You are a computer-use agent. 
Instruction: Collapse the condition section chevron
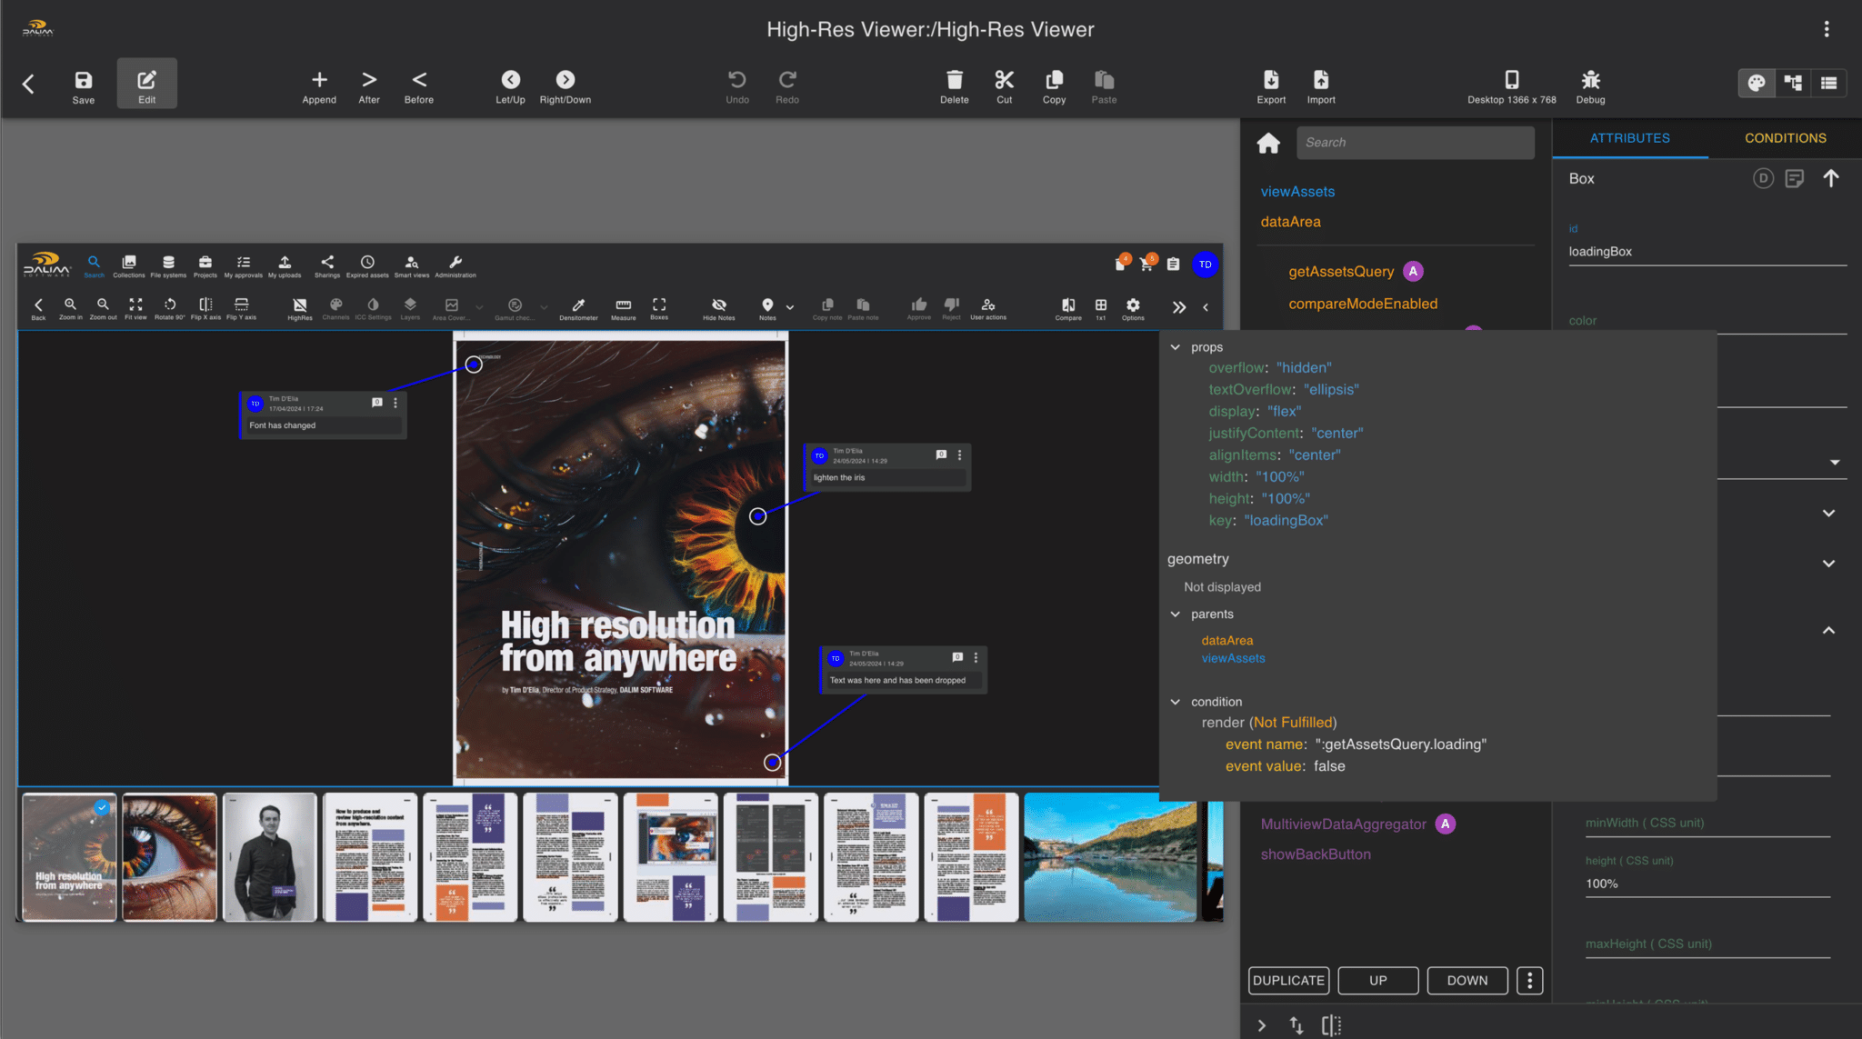[1176, 702]
